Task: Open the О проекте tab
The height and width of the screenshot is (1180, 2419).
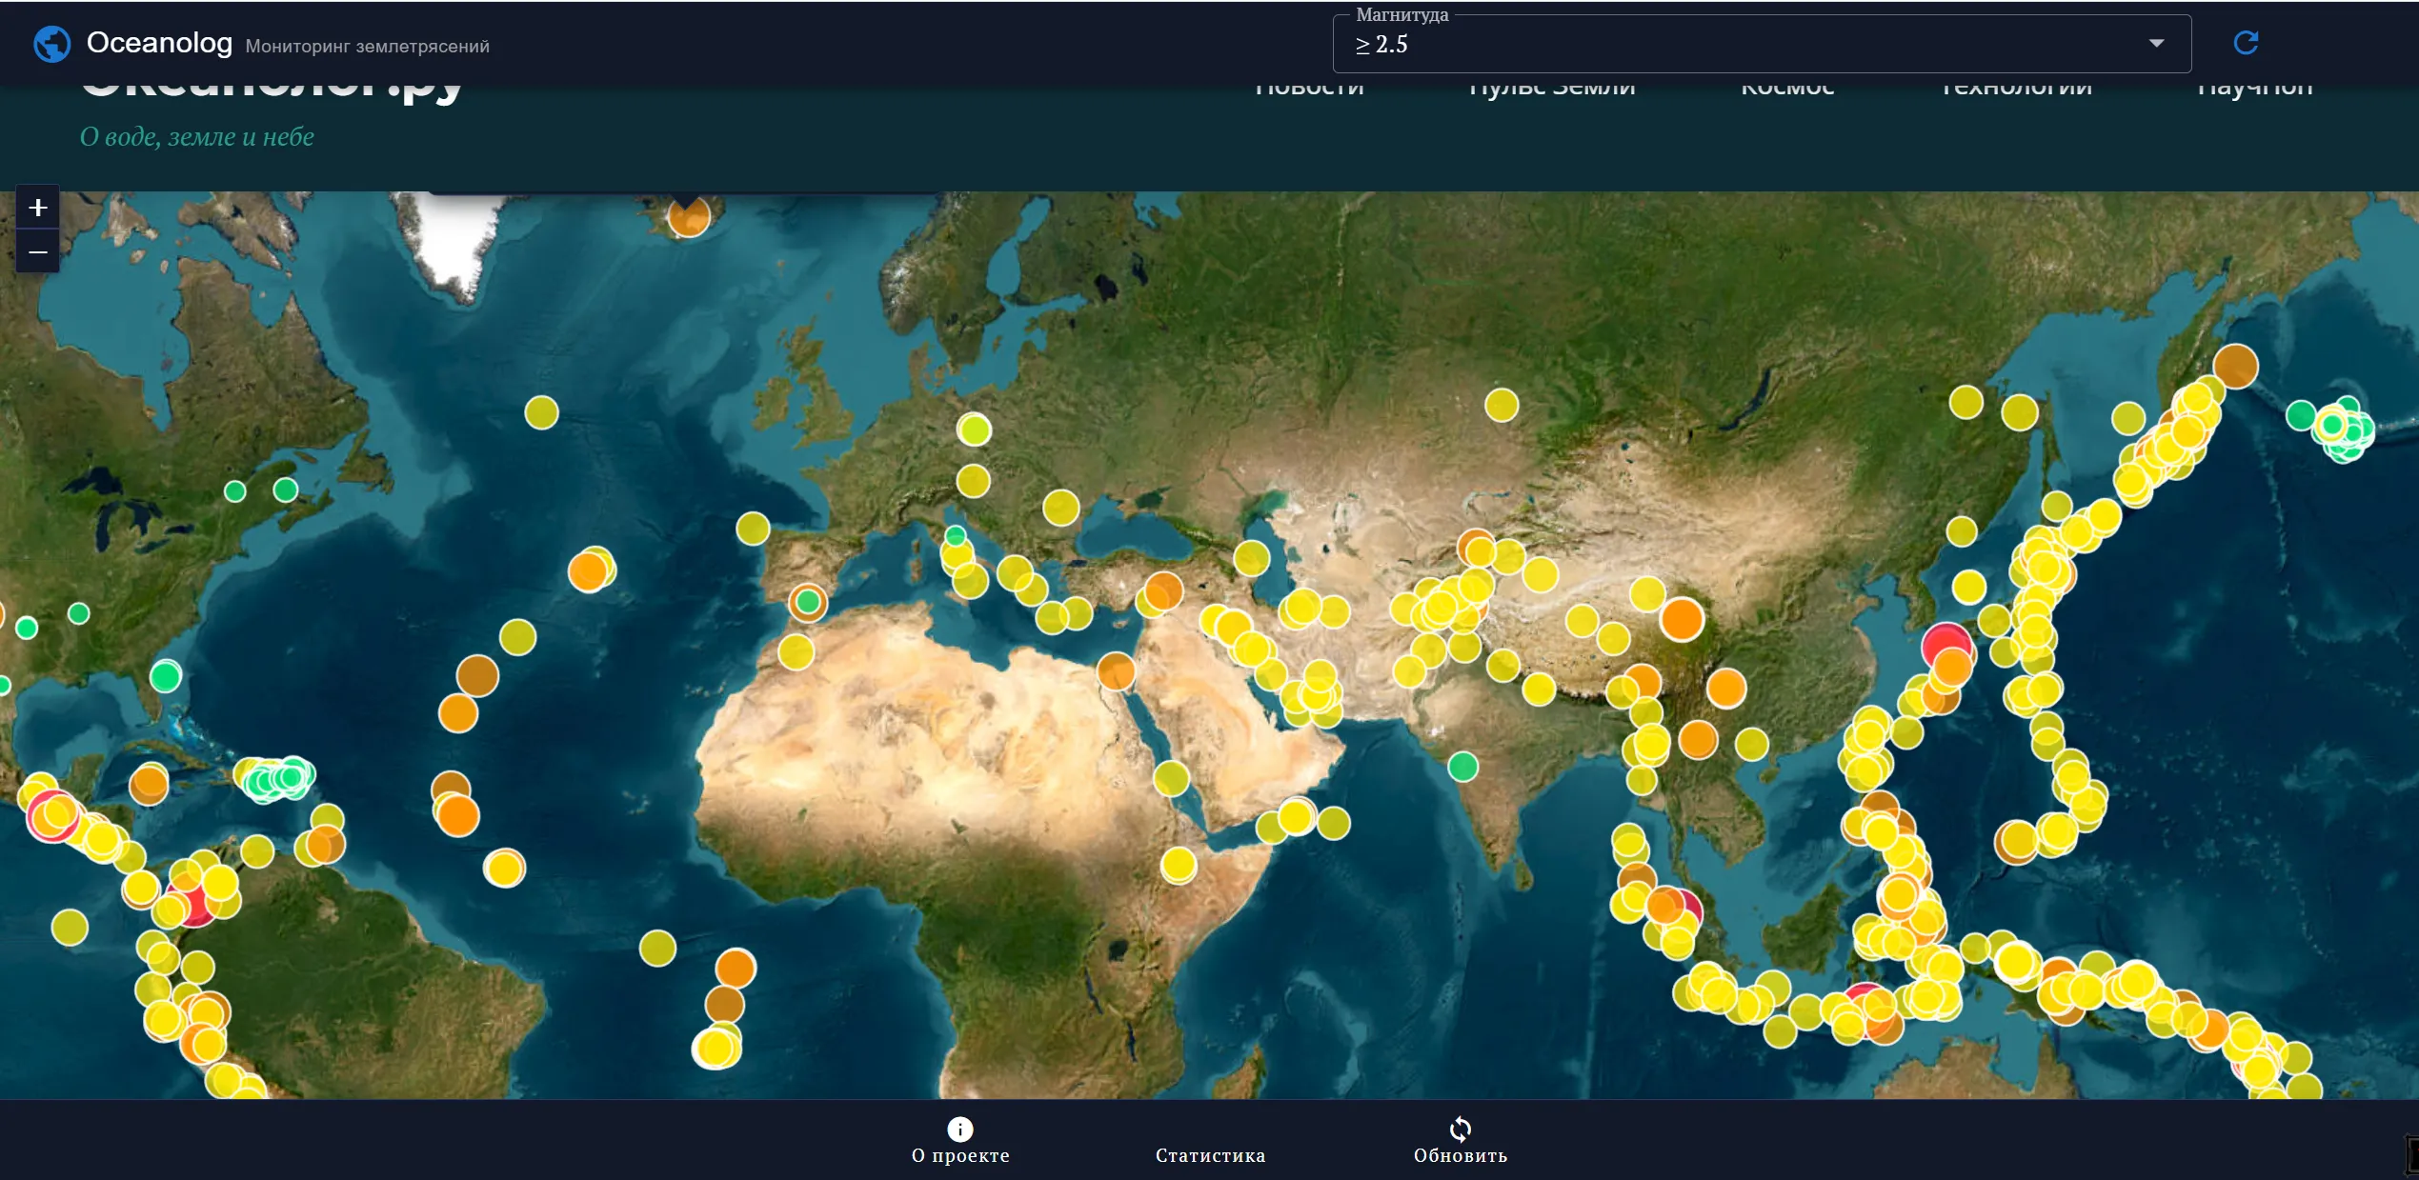Action: pyautogui.click(x=960, y=1141)
